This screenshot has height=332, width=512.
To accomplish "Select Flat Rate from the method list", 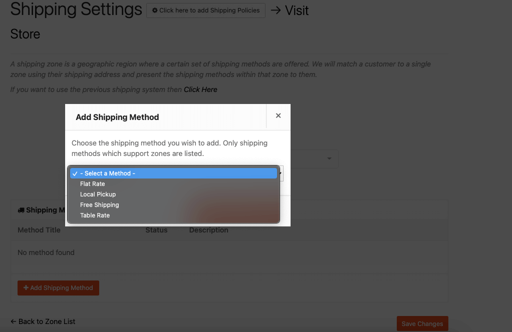I will (x=92, y=183).
